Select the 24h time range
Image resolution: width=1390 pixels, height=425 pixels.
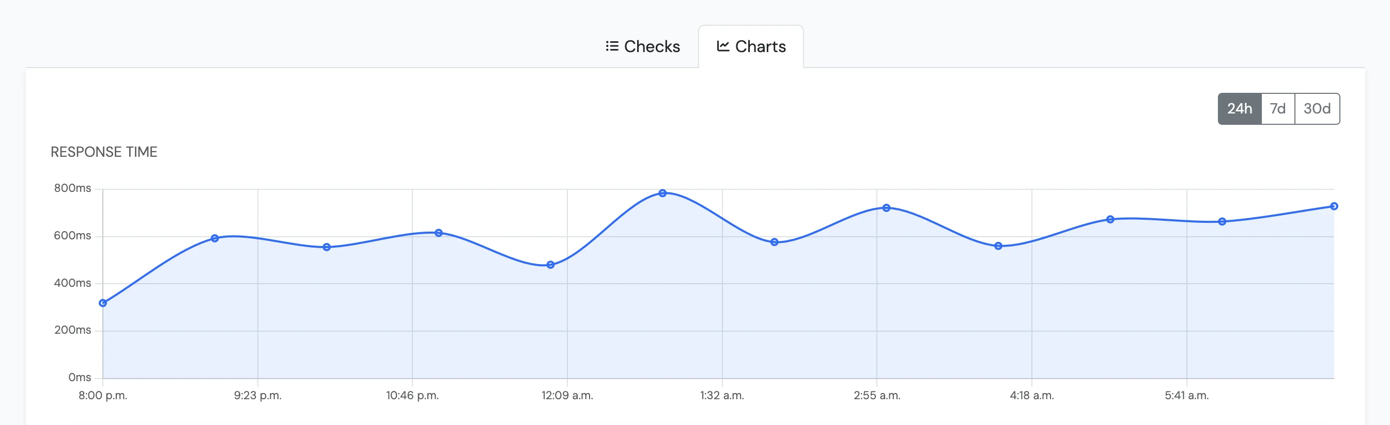pos(1240,109)
